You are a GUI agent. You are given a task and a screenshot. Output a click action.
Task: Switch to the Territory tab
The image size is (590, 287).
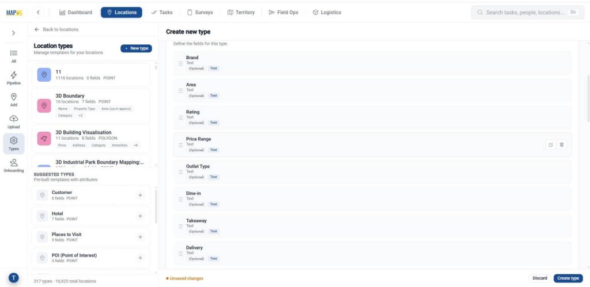(x=241, y=13)
